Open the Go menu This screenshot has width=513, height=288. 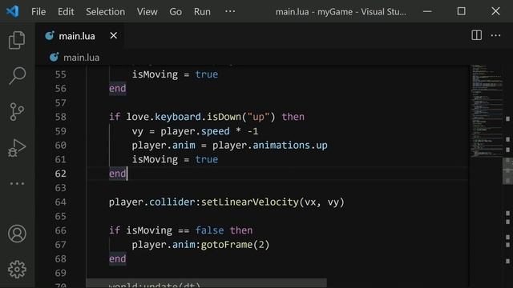[176, 12]
